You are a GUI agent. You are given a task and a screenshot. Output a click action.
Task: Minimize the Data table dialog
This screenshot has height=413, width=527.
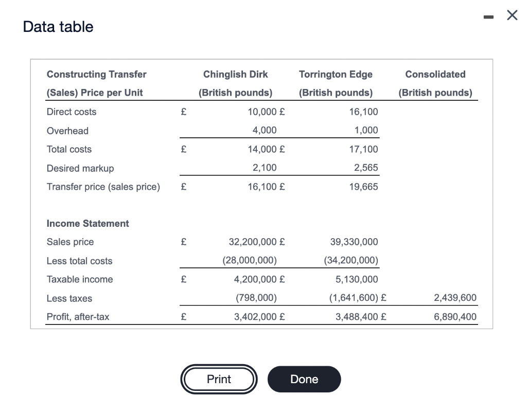click(x=488, y=16)
